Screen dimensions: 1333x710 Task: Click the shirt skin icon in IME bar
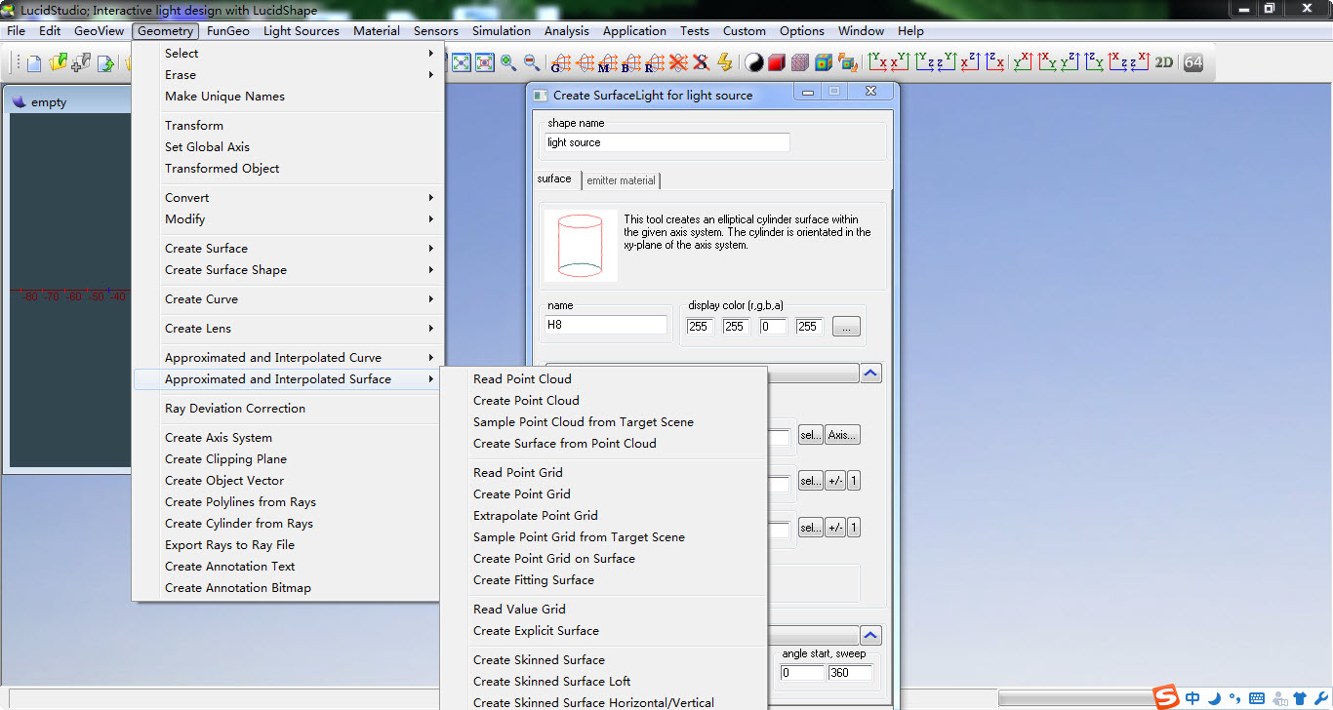[1298, 698]
